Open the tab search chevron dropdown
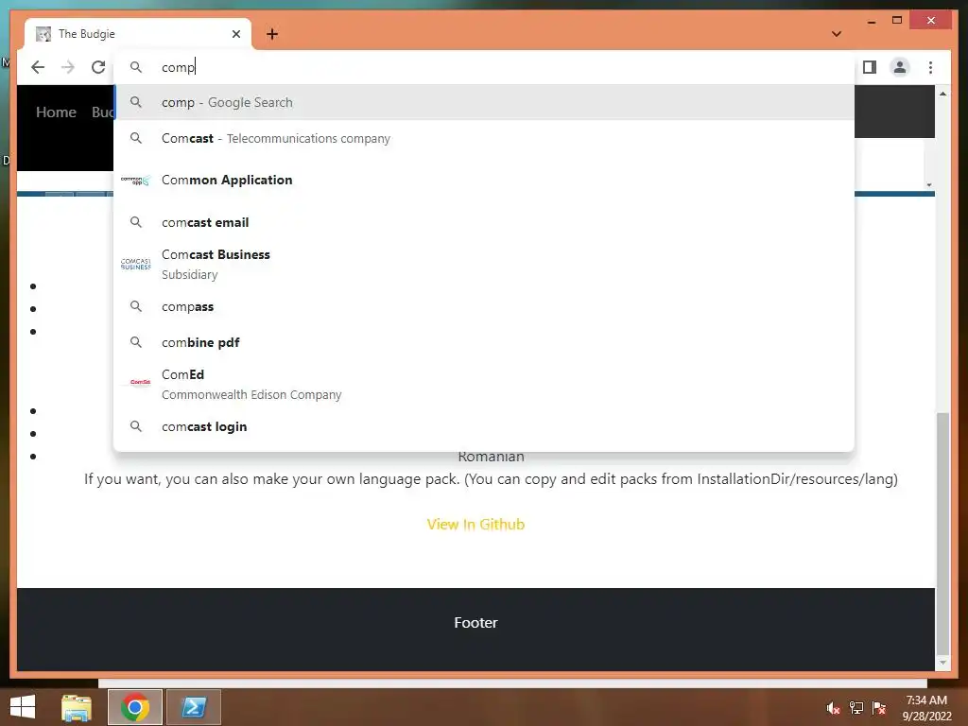Viewport: 968px width, 726px height. pyautogui.click(x=837, y=34)
